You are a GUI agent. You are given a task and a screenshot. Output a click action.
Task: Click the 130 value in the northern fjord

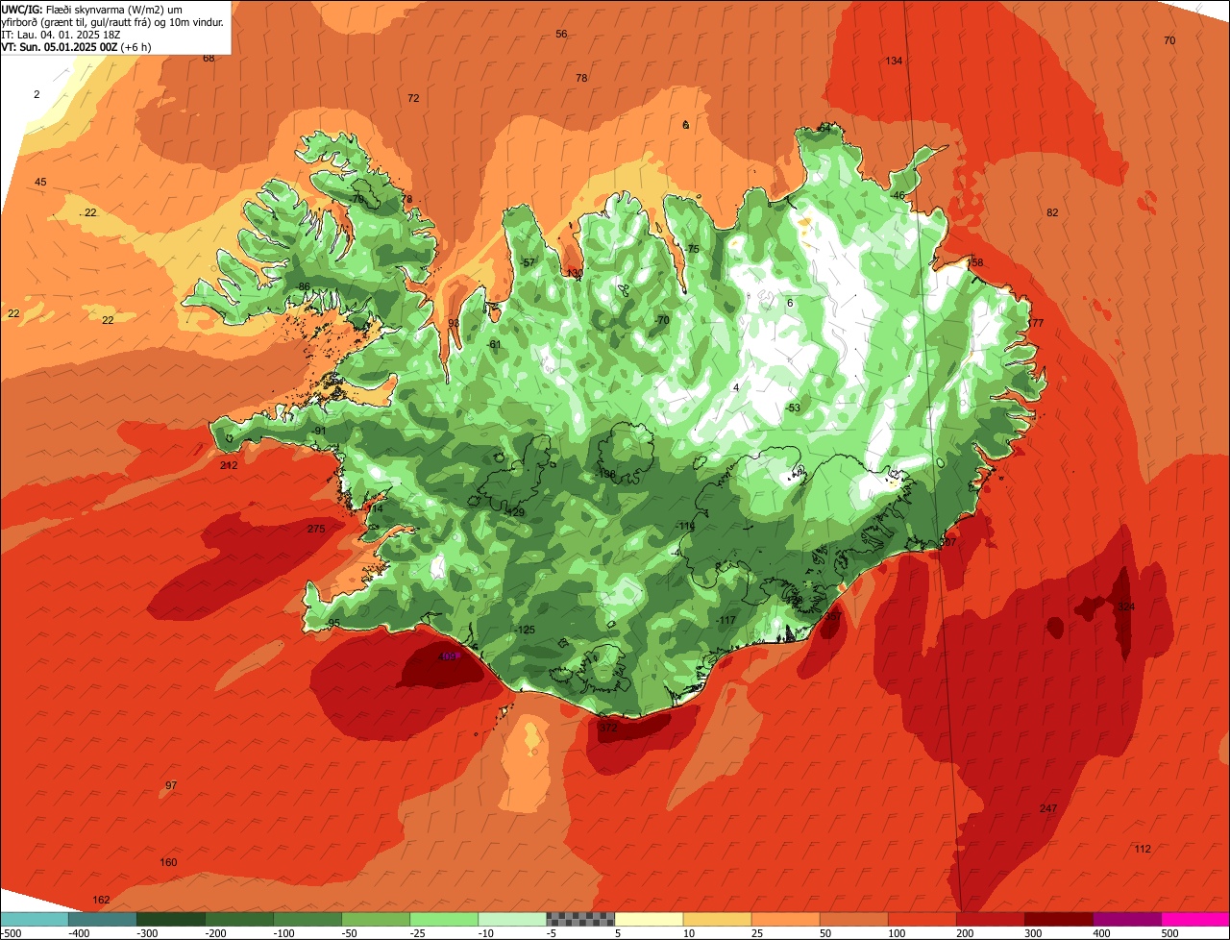coord(575,273)
